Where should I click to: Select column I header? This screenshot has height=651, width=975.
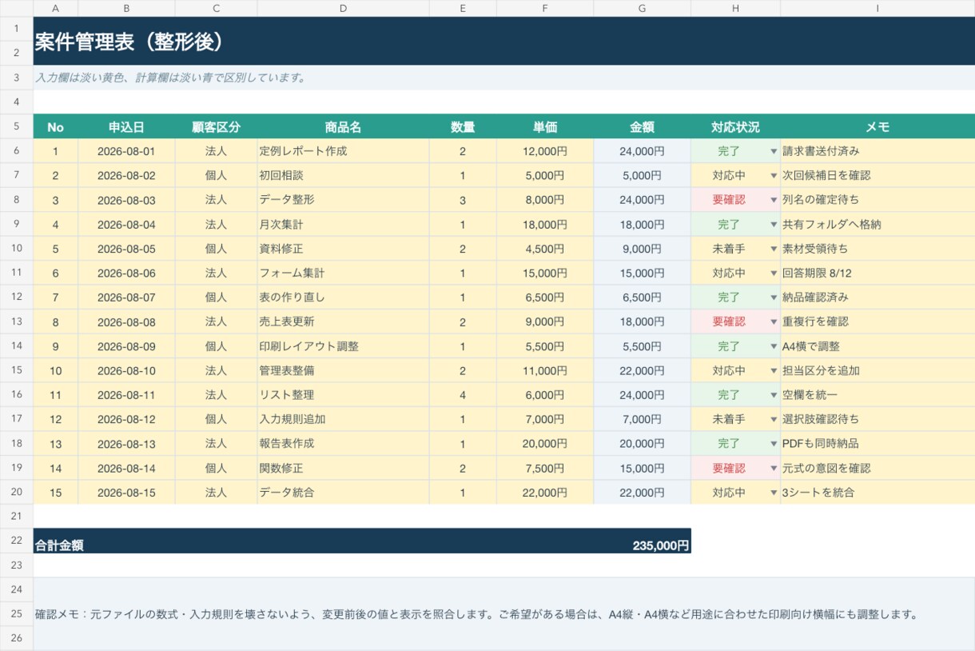(878, 8)
